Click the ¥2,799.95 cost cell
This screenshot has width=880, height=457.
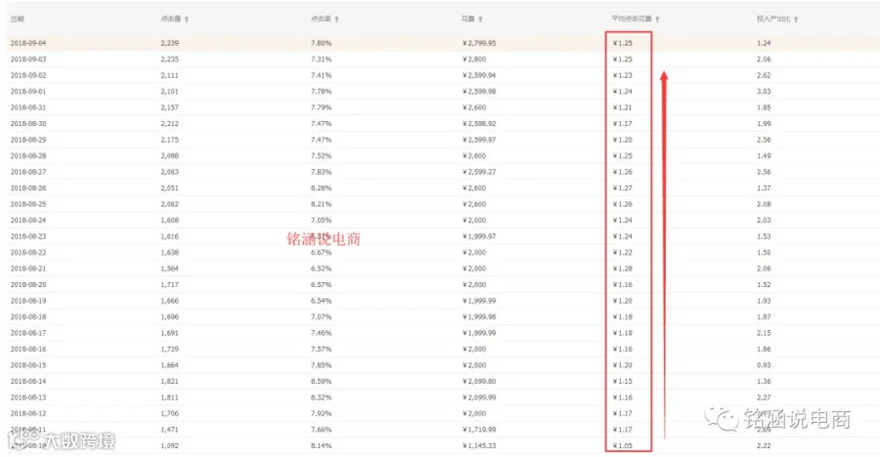point(479,43)
